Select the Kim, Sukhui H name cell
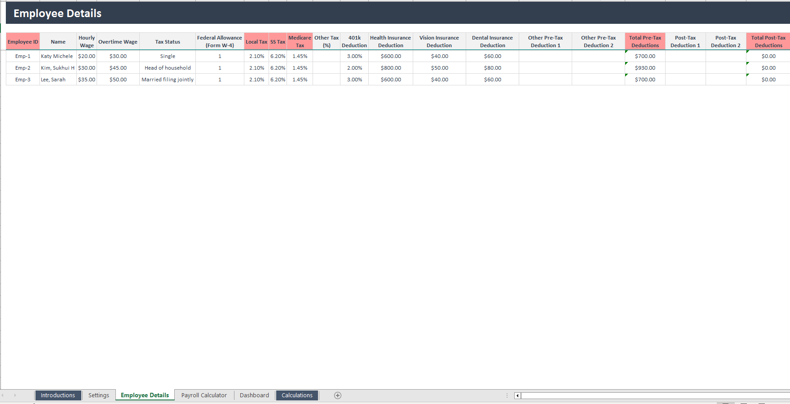Image resolution: width=790 pixels, height=404 pixels. click(58, 68)
